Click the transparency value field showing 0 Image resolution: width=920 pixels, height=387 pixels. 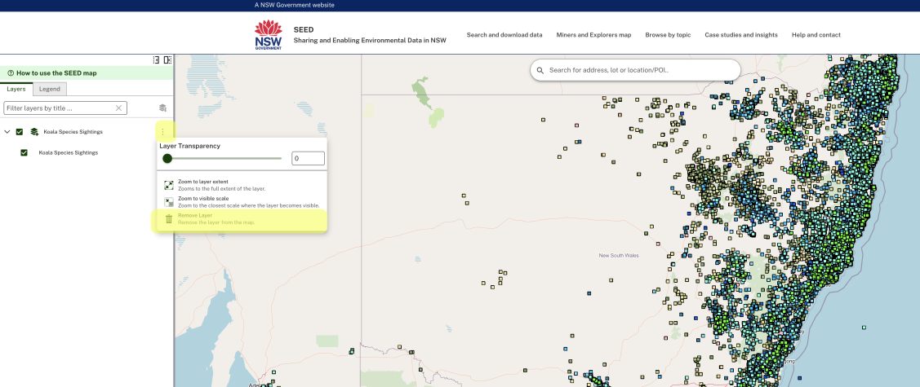tap(308, 158)
